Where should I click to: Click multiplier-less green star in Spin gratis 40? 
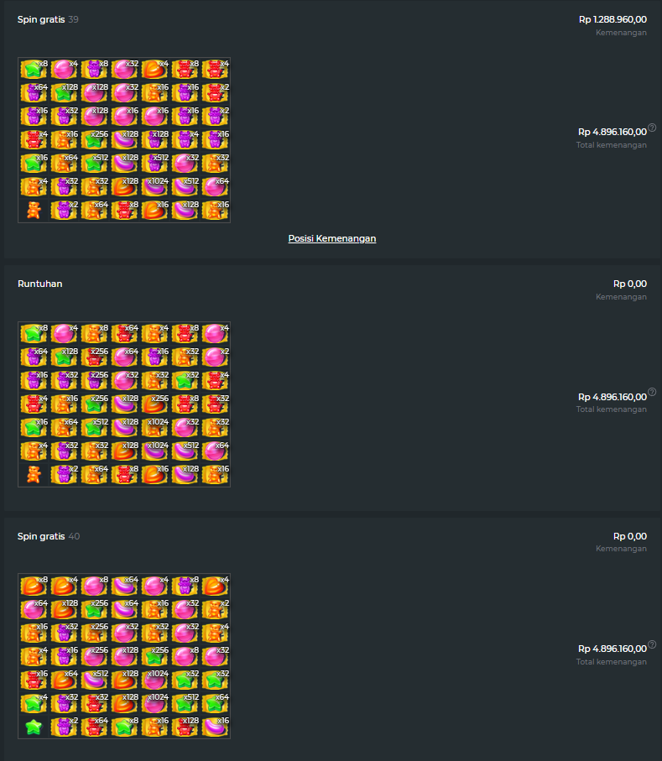[34, 726]
